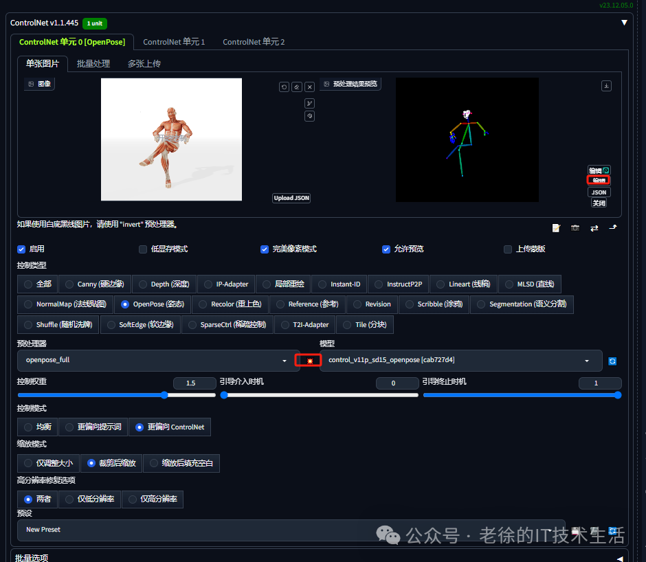Enable the 低显存模式 checkbox
646x562 pixels.
click(143, 249)
